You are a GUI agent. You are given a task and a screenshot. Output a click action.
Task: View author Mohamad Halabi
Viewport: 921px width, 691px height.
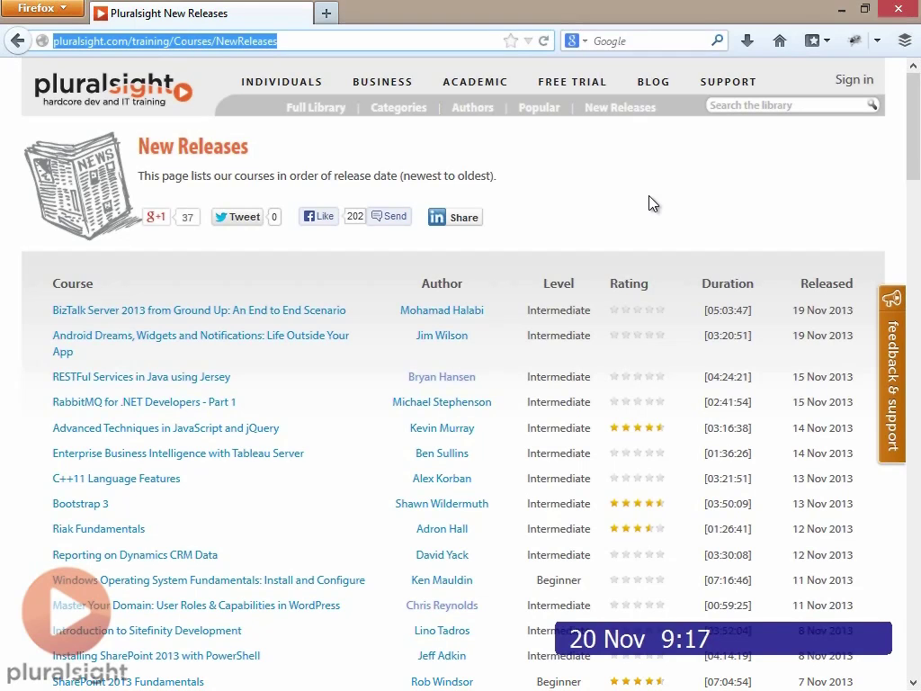click(x=442, y=310)
